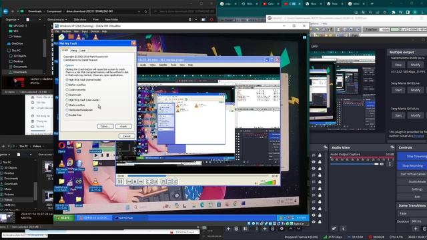Image resolution: width=427 pixels, height=240 pixels.
Task: Mute Audio Output Capture speaker icon
Action: click(382, 164)
